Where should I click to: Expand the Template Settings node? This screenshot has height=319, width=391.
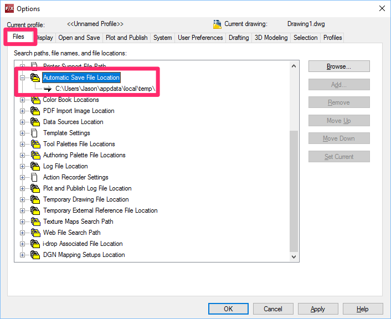tap(22, 133)
